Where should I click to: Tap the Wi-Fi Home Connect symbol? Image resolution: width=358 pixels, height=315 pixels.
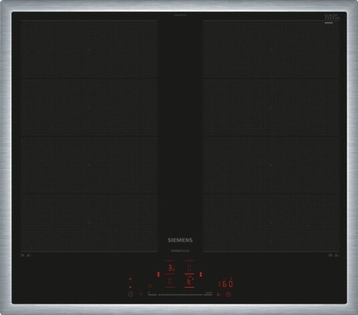click(130, 279)
